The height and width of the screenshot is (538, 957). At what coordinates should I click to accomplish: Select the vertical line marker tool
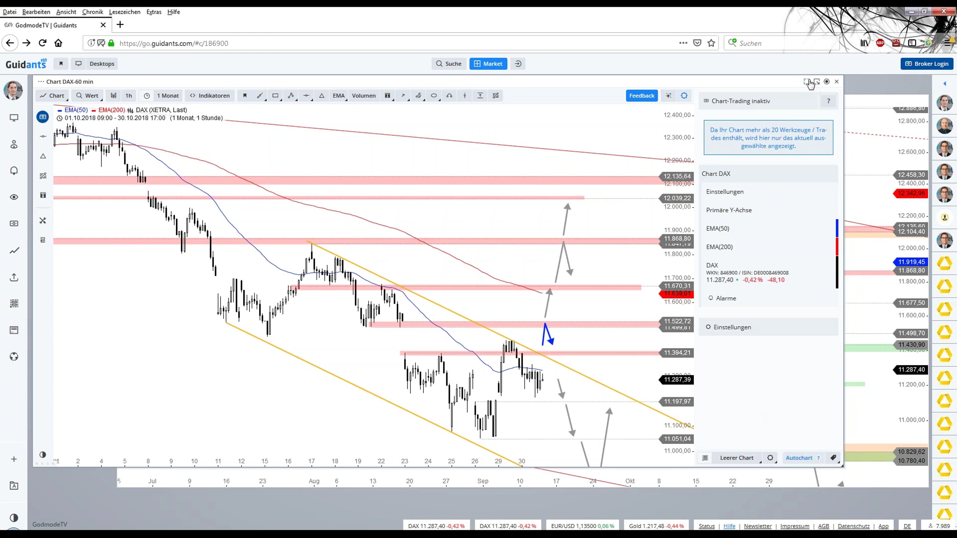pos(465,96)
